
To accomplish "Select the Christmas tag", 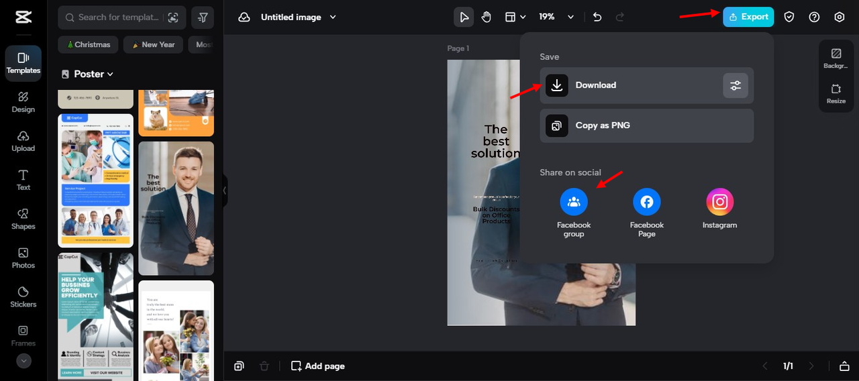I will pos(89,45).
